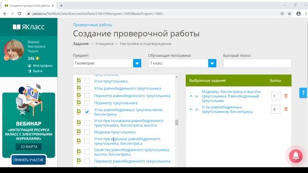308x173 pixels.
Task: Delete Медианы, биссектрисы task from selected
Action: (286, 96)
